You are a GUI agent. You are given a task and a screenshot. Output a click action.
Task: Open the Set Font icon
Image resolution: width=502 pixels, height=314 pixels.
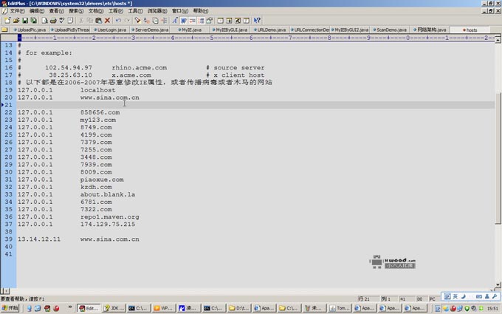click(x=175, y=21)
